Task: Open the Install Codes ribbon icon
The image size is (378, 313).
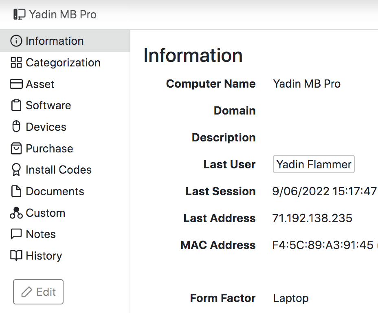Action: point(16,170)
